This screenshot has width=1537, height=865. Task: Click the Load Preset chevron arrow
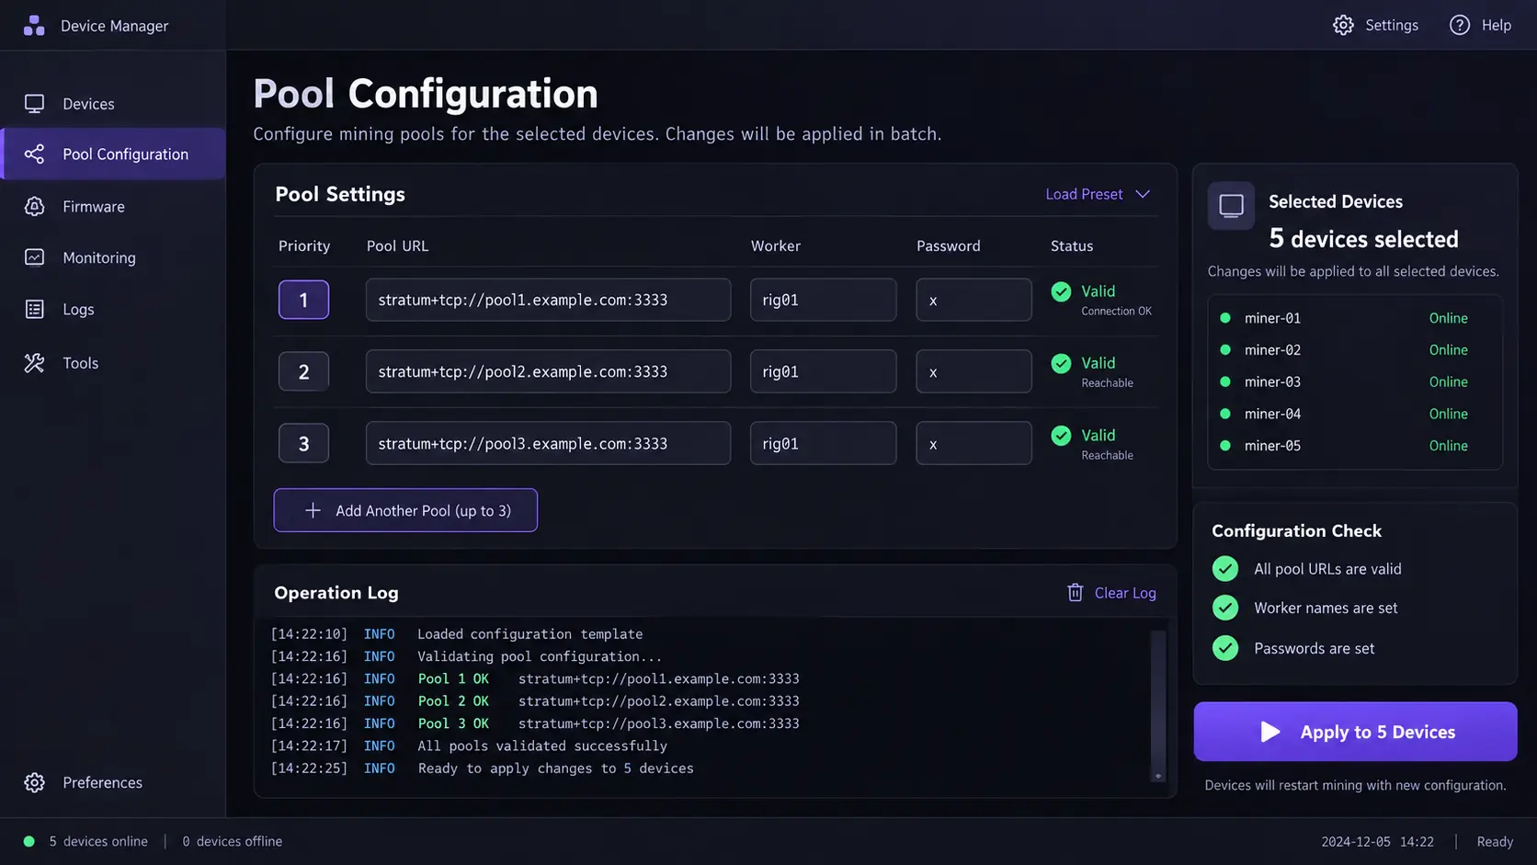[x=1143, y=194]
